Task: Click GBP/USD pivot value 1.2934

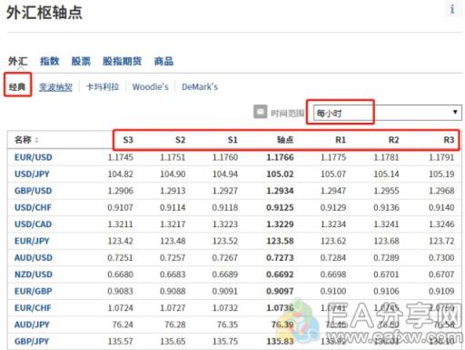Action: (x=280, y=191)
